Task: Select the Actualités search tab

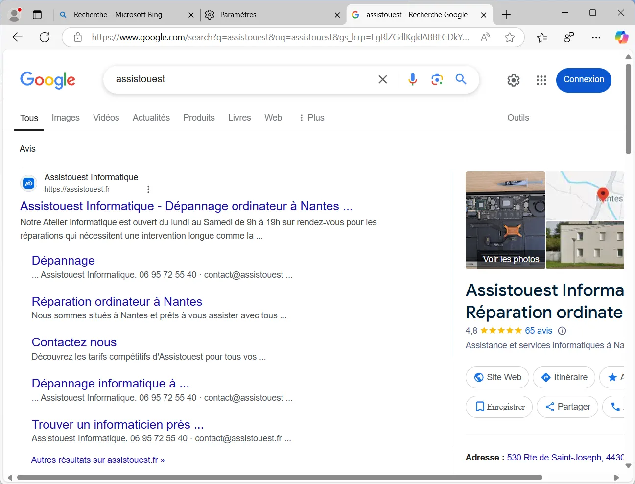Action: (x=151, y=118)
